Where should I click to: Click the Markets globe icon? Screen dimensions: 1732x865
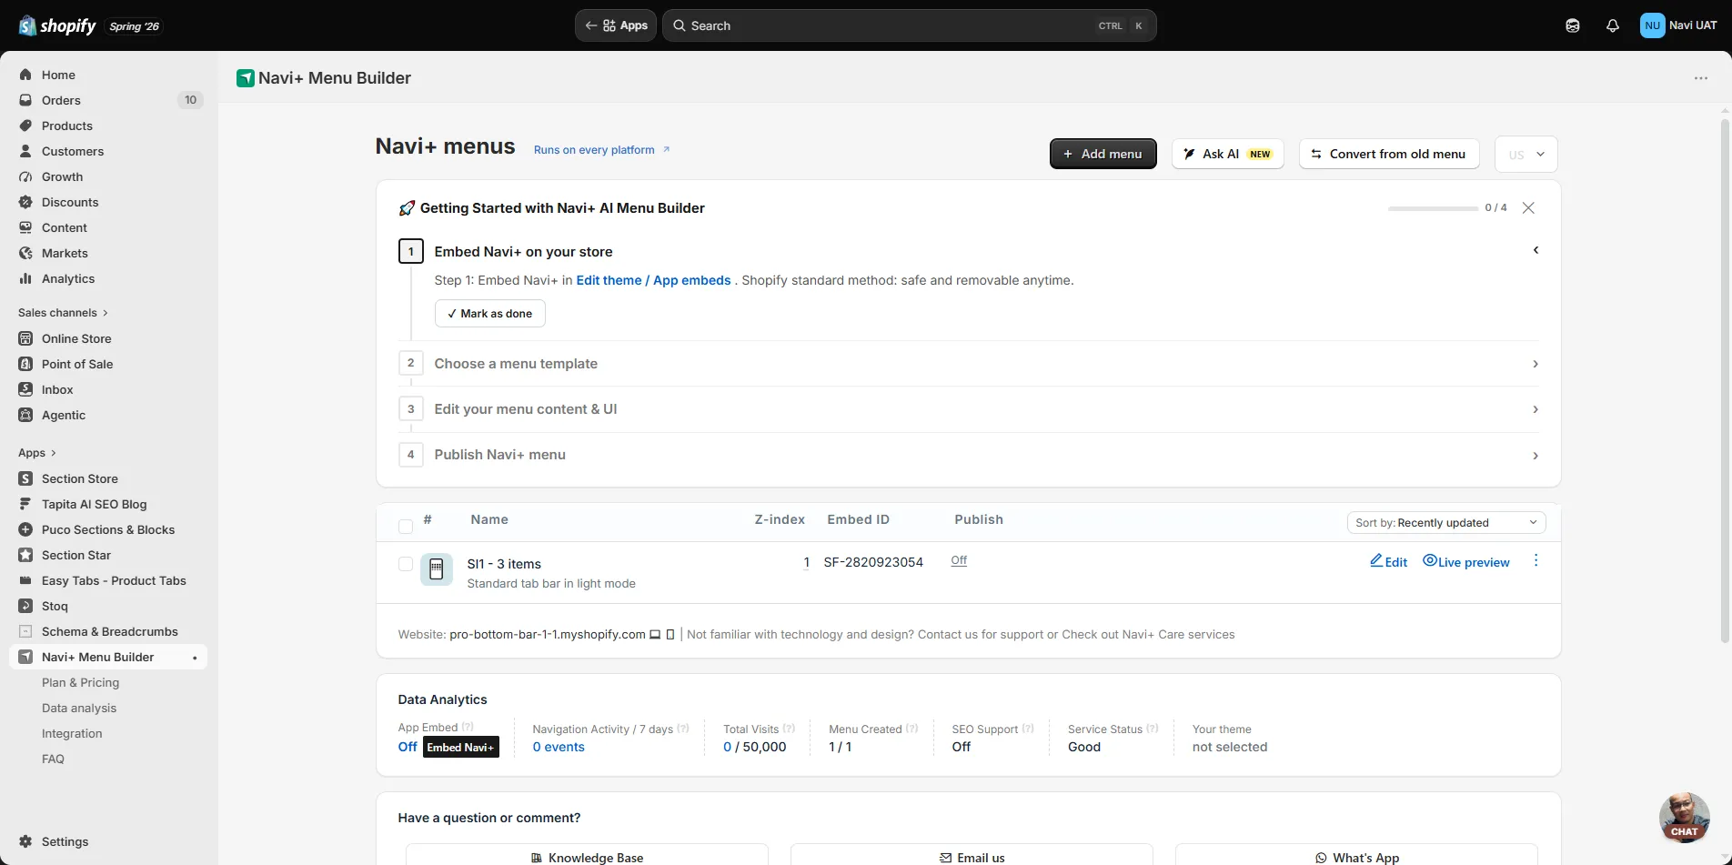(x=25, y=253)
